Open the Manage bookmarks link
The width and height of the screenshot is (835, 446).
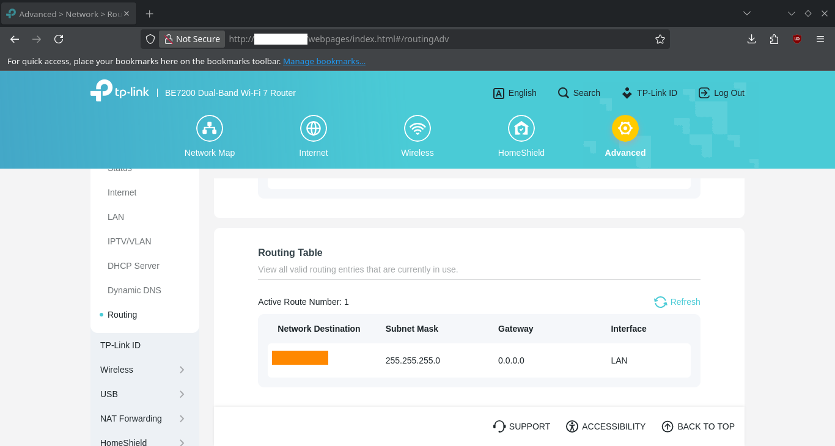click(324, 61)
